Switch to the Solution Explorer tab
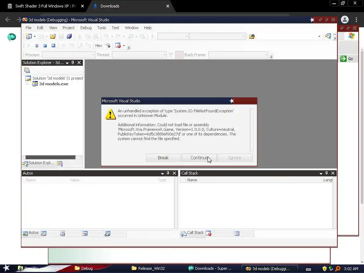This screenshot has height=273, width=364. point(38,163)
